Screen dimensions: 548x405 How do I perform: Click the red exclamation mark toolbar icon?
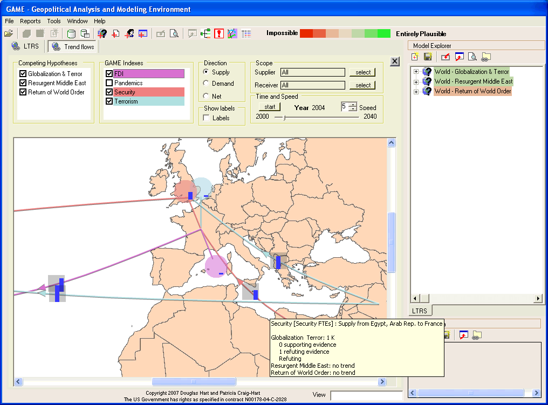(x=219, y=33)
